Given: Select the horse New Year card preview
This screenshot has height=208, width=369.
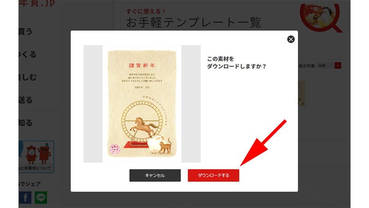Looking at the screenshot, I should point(142,104).
